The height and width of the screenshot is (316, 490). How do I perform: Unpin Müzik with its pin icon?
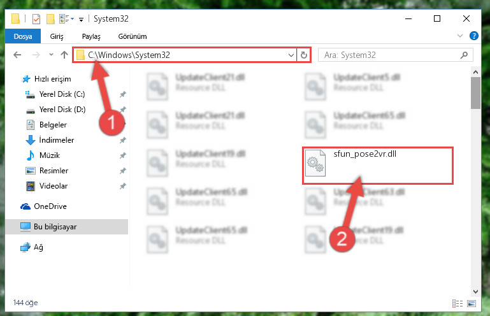pyautogui.click(x=123, y=155)
